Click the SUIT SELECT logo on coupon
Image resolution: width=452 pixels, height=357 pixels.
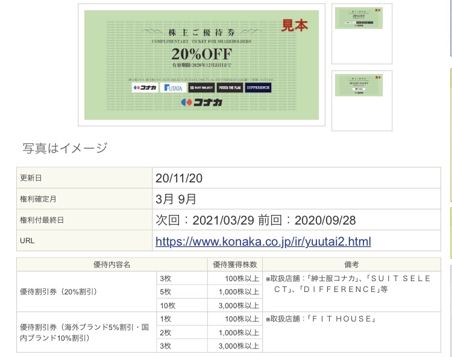(x=201, y=87)
